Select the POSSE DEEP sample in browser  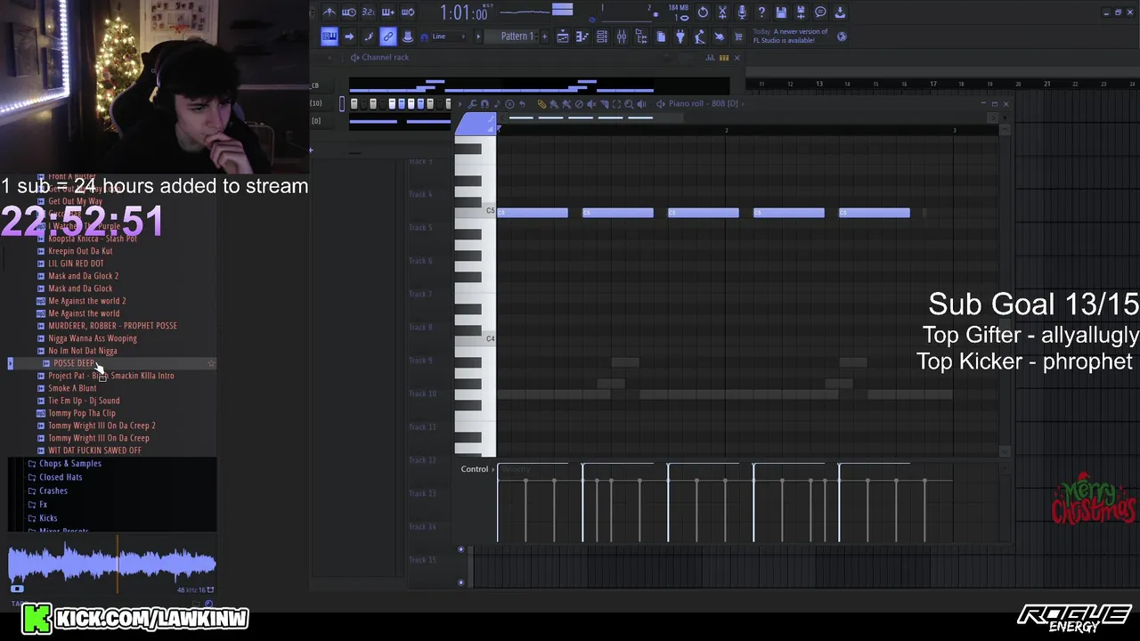(75, 363)
